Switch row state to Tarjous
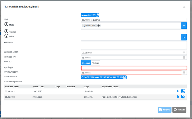 95,63
